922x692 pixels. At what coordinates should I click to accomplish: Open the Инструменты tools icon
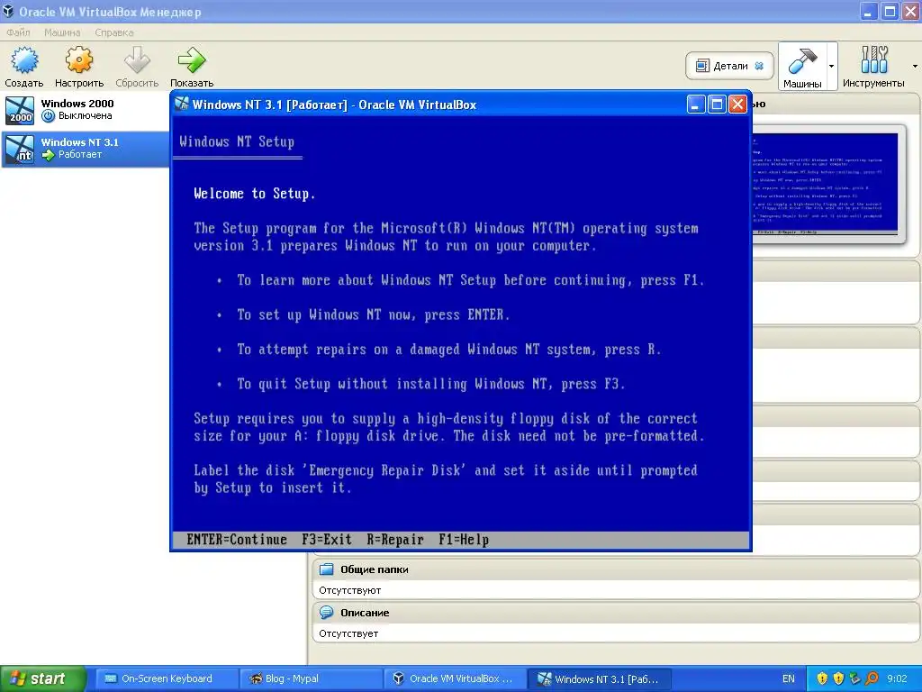[873, 60]
